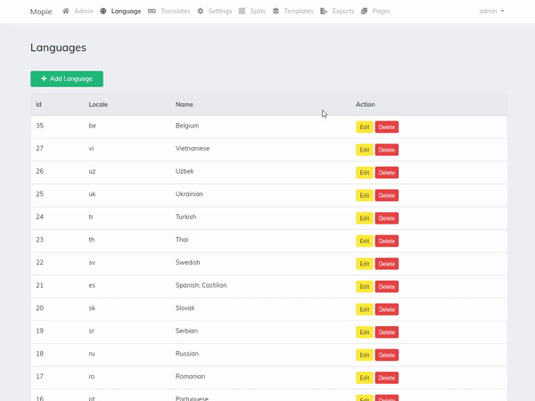535x401 pixels.
Task: Delete the Russian language row
Action: (386, 355)
